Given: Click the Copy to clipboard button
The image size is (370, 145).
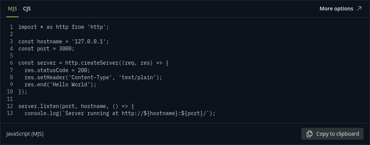Looking at the screenshot, I should [332, 134].
